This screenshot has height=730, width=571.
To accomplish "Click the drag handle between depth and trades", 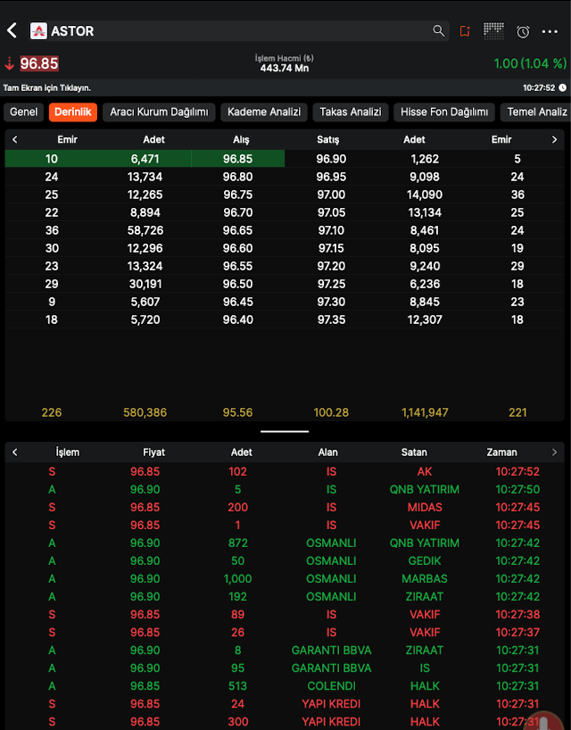I will (285, 432).
